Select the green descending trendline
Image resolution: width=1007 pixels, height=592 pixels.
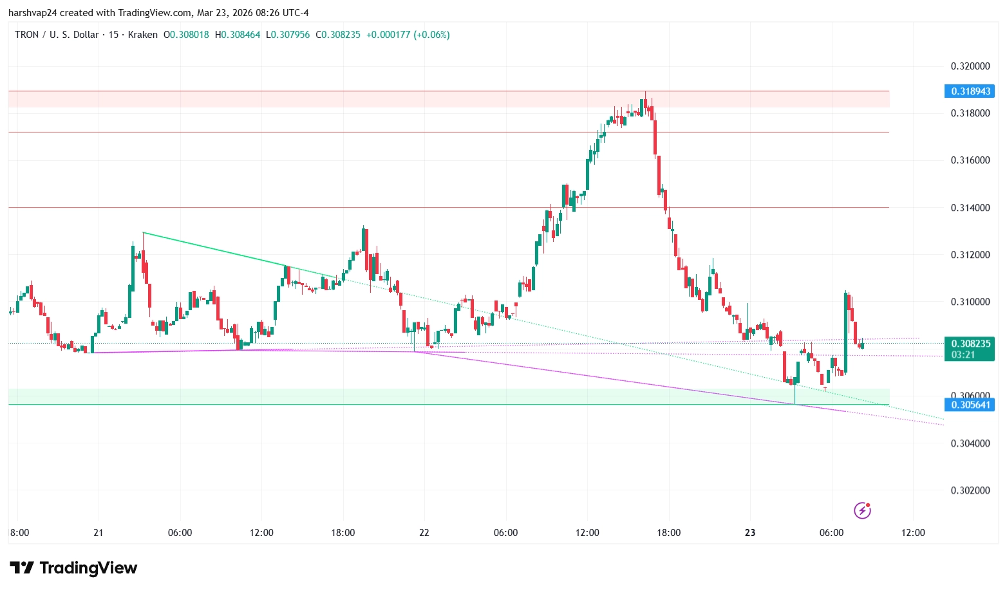[225, 252]
